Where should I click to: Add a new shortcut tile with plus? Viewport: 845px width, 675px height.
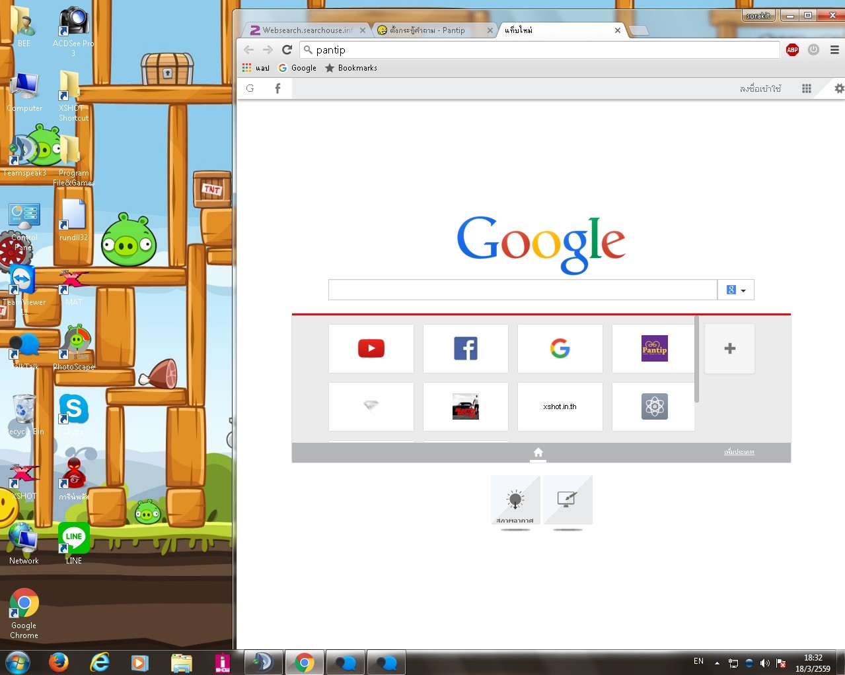click(730, 348)
